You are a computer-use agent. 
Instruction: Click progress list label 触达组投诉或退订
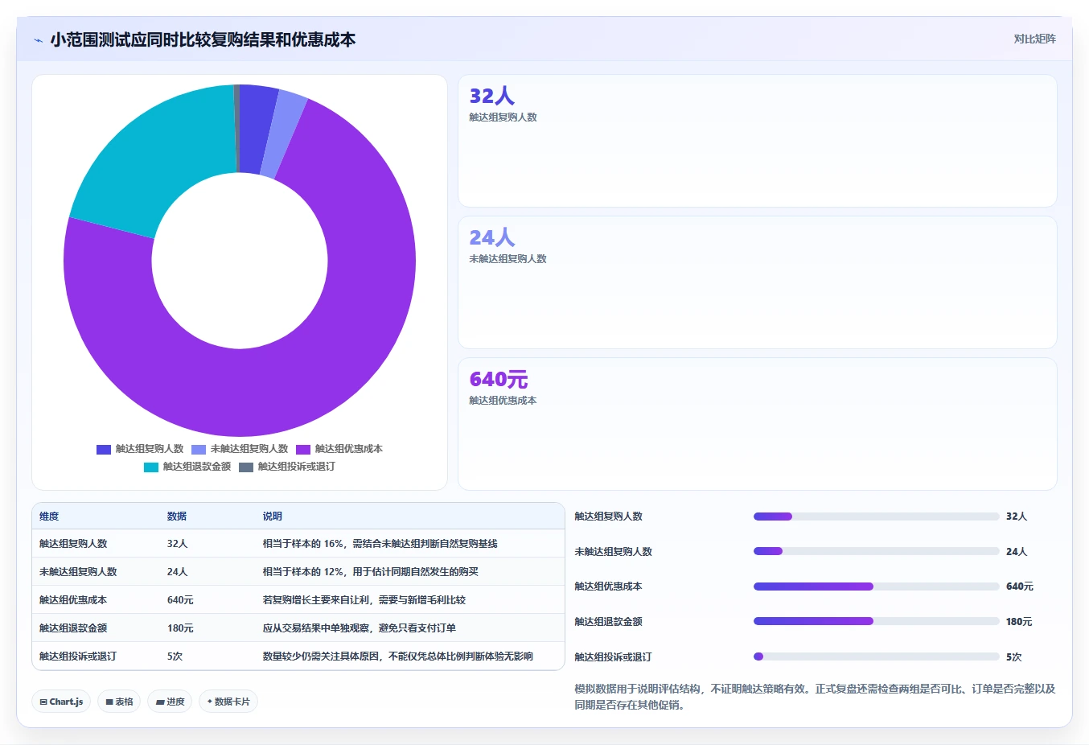613,657
